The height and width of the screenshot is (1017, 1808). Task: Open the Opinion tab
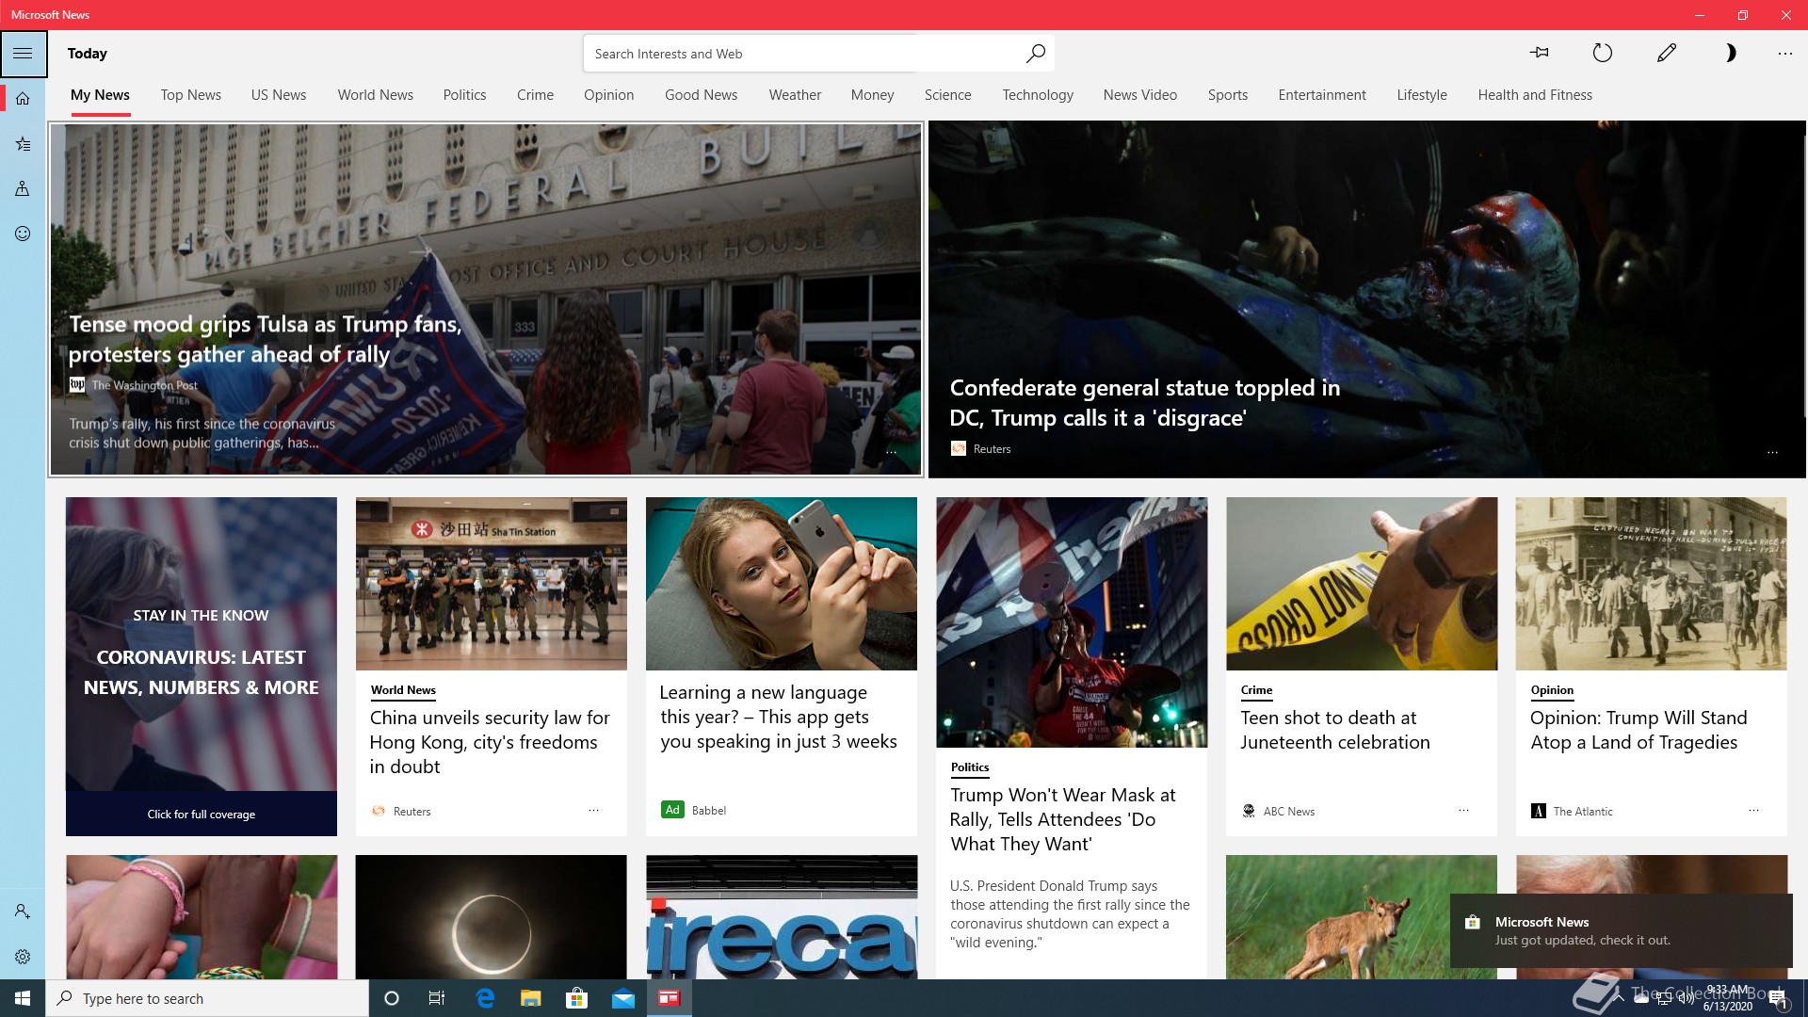(x=608, y=95)
